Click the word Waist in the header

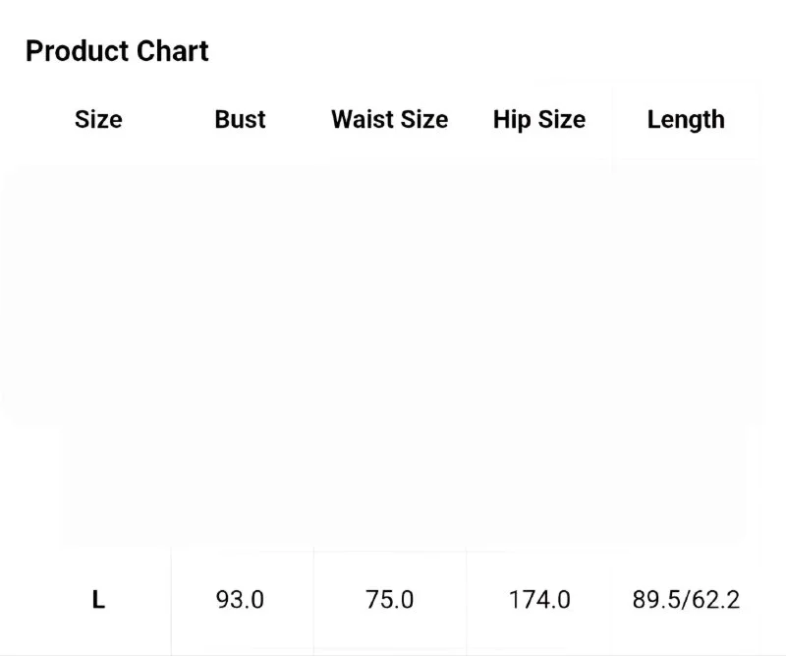point(363,119)
